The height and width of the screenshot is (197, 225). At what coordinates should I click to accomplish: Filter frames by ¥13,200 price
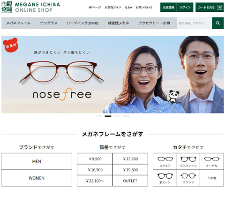130,159
